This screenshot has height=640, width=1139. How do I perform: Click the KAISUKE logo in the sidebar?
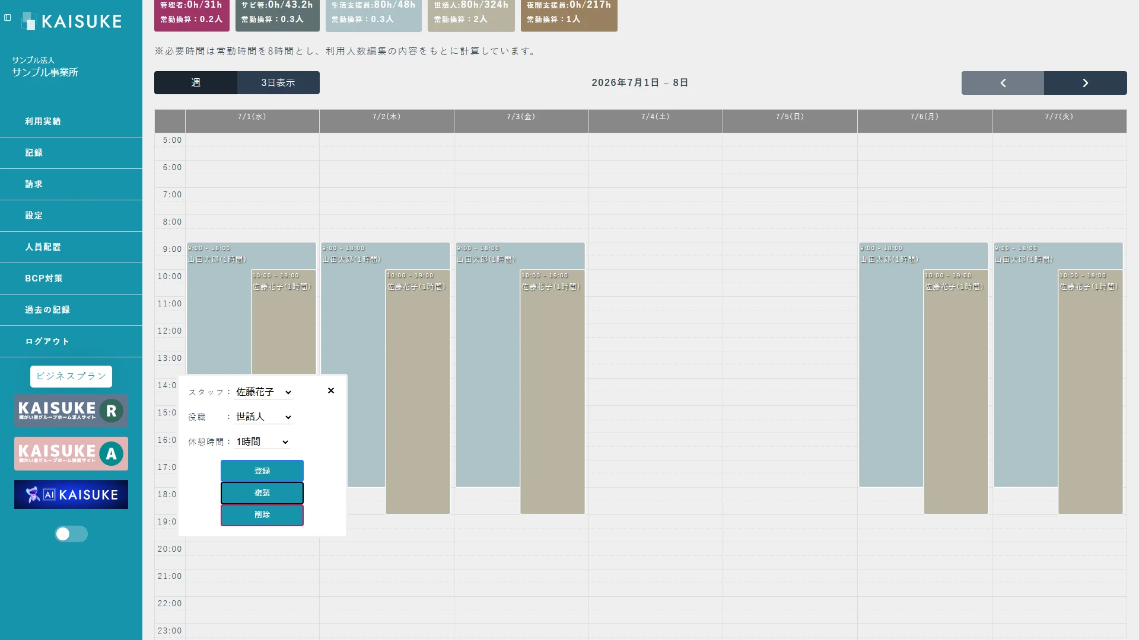[72, 21]
